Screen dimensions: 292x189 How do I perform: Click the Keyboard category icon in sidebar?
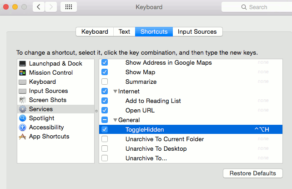(x=23, y=82)
